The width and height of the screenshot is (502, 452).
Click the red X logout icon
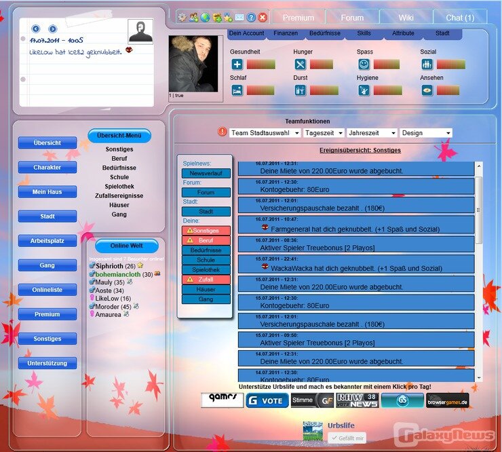(x=263, y=17)
